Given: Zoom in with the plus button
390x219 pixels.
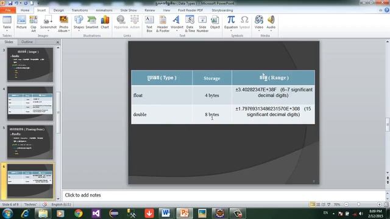Looking at the screenshot, I should (379, 204).
